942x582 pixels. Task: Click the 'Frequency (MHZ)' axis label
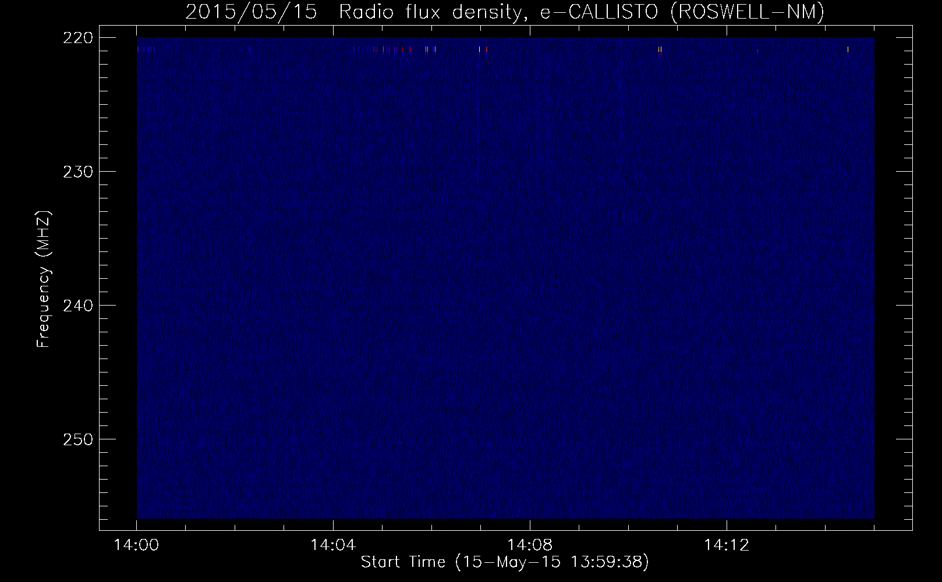pyautogui.click(x=44, y=280)
